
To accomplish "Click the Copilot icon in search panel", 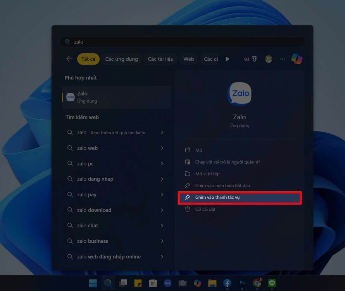I will click(x=296, y=59).
